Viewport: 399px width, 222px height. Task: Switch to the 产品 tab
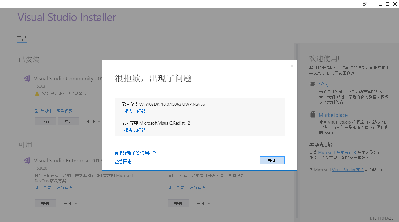(x=22, y=39)
